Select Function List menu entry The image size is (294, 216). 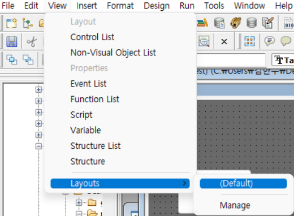click(120, 99)
